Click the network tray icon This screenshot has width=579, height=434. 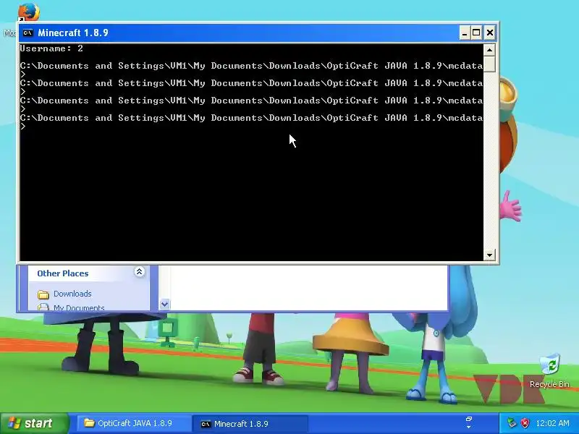[x=512, y=423]
